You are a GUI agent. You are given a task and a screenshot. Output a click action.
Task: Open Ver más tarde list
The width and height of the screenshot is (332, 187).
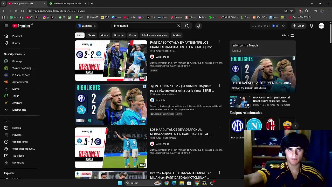click(x=20, y=142)
